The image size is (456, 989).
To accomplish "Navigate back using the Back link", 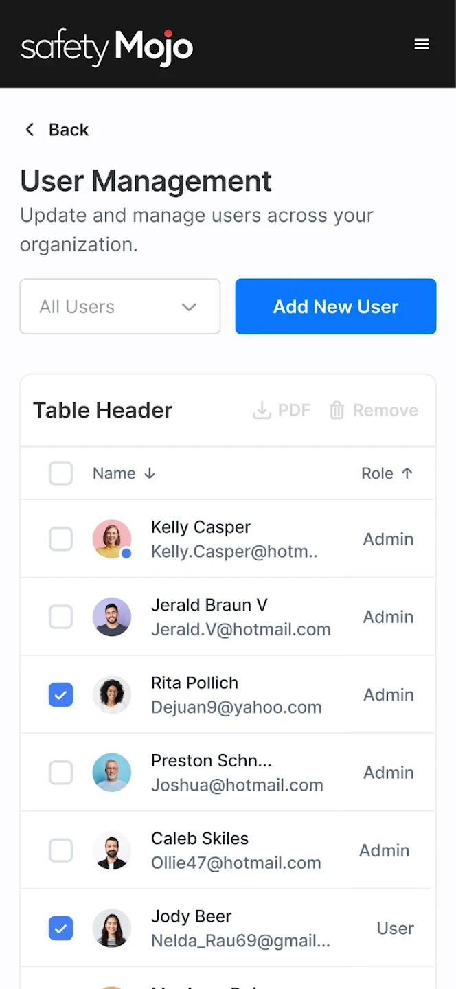I will pos(68,129).
